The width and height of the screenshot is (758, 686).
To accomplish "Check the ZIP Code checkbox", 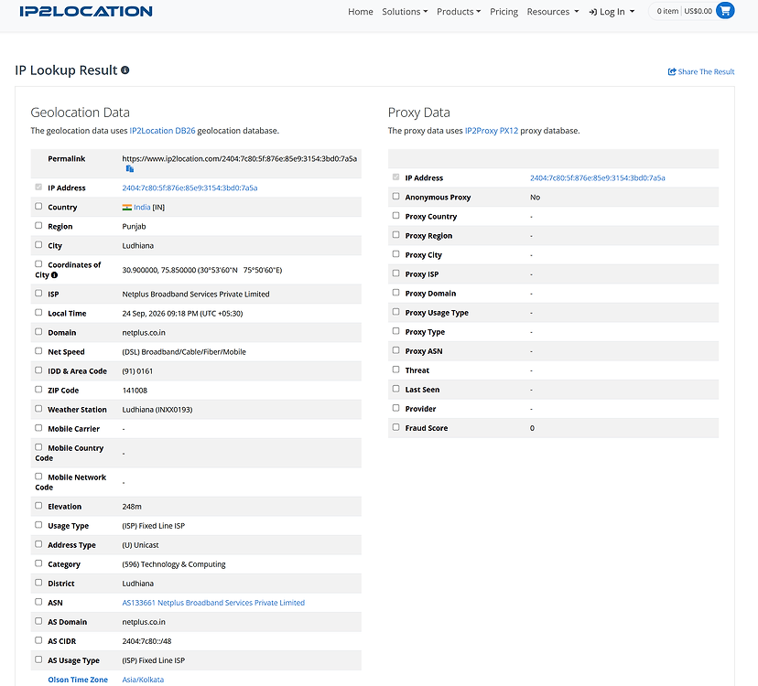I will tap(38, 390).
